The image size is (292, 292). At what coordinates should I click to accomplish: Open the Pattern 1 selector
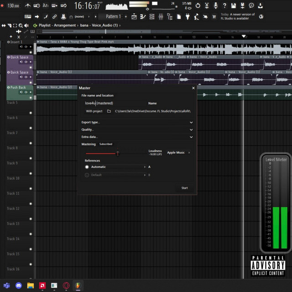coord(110,16)
